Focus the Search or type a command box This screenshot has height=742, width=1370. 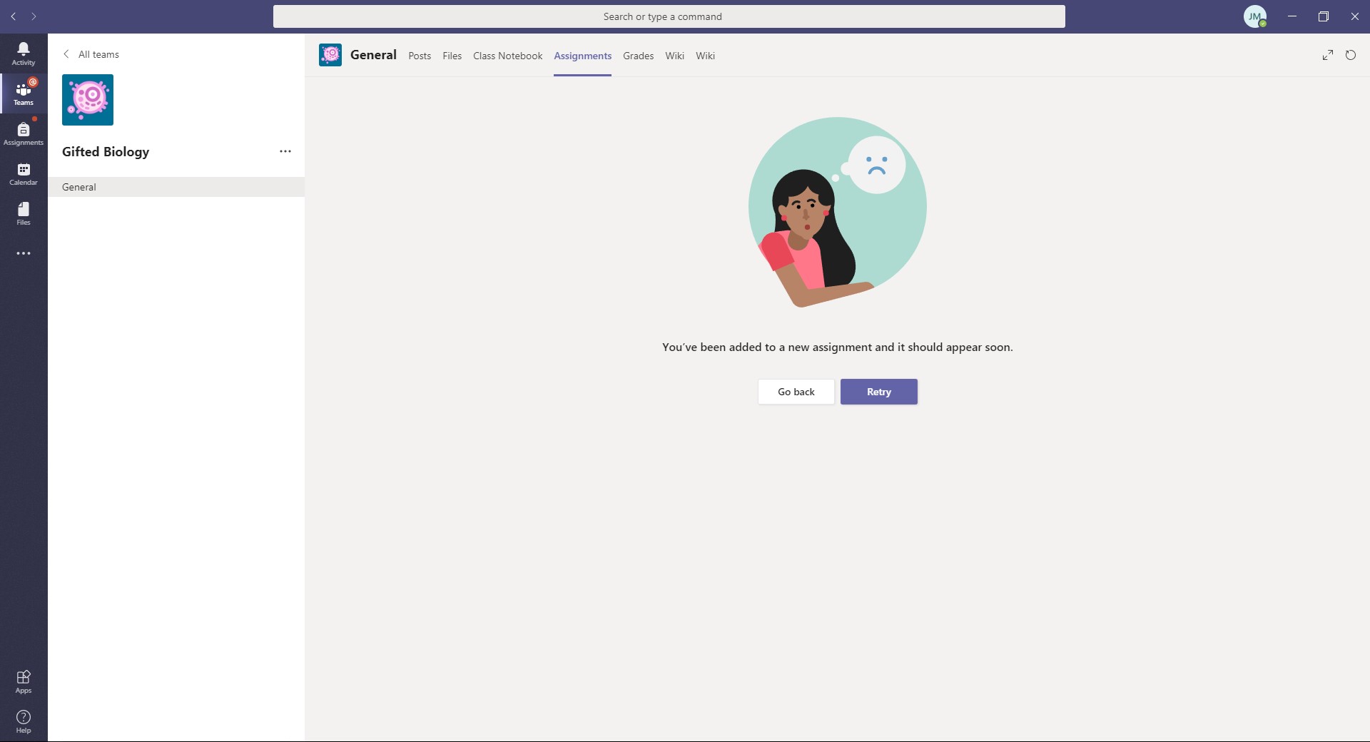(x=669, y=16)
